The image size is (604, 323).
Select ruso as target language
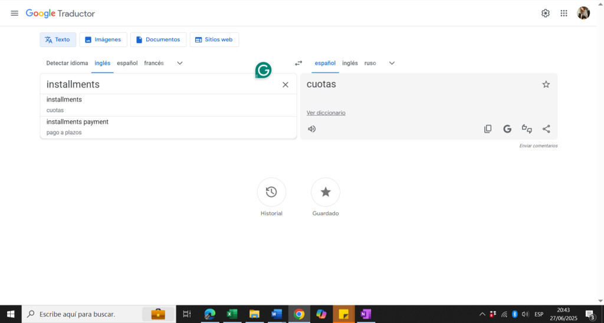[x=370, y=63]
